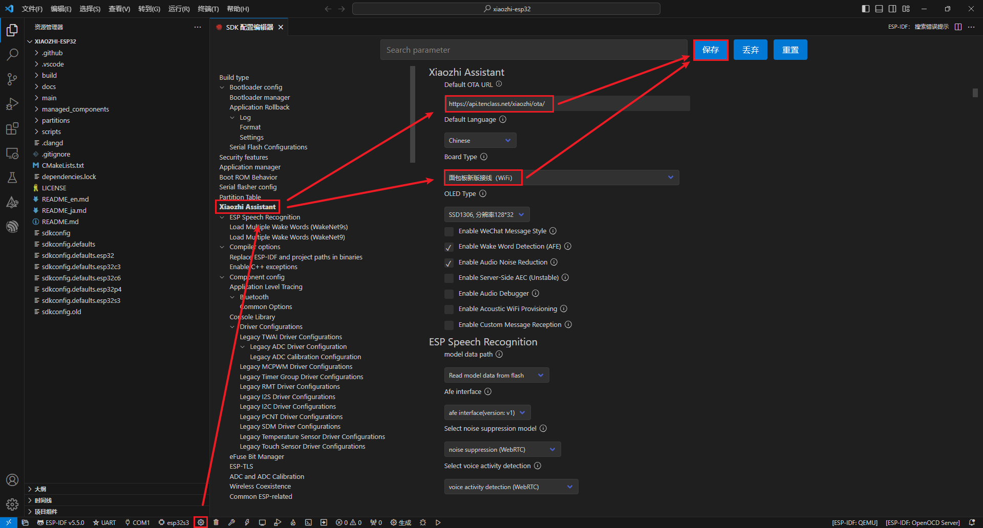983x528 pixels.
Task: Open the Testing flask icon
Action: 12,178
